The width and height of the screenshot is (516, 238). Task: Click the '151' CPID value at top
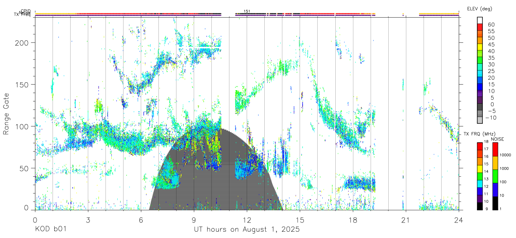(247, 11)
